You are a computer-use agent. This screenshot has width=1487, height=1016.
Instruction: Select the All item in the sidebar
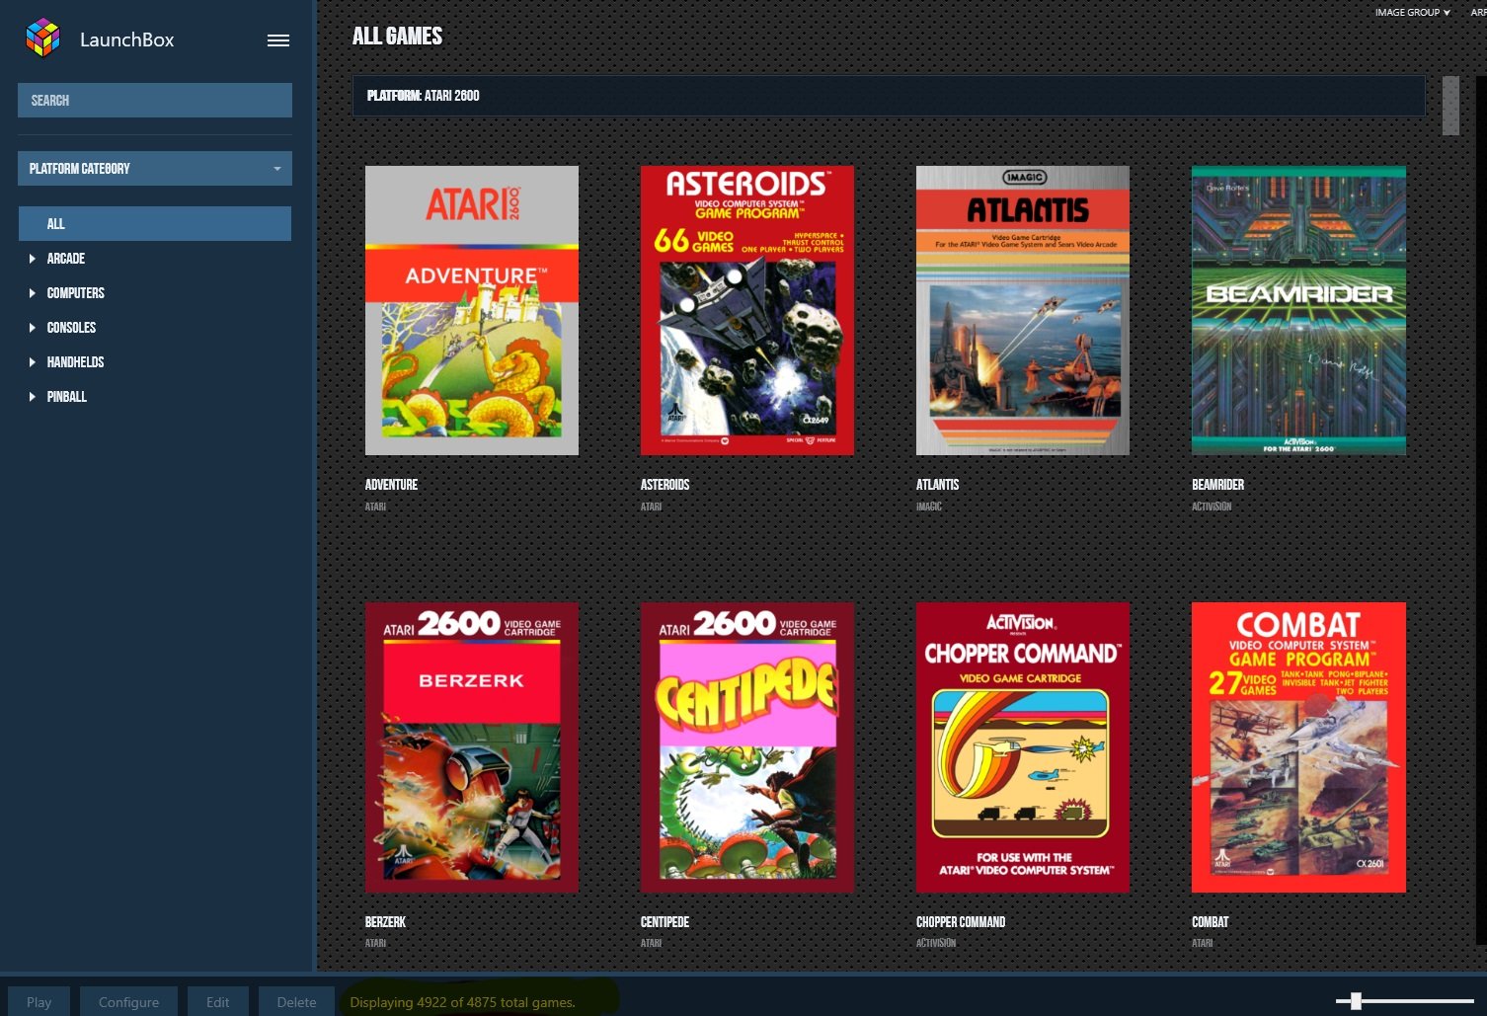[155, 223]
